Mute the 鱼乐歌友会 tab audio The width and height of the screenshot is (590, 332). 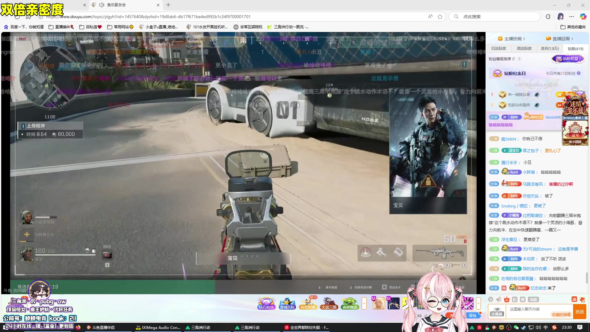[102, 5]
